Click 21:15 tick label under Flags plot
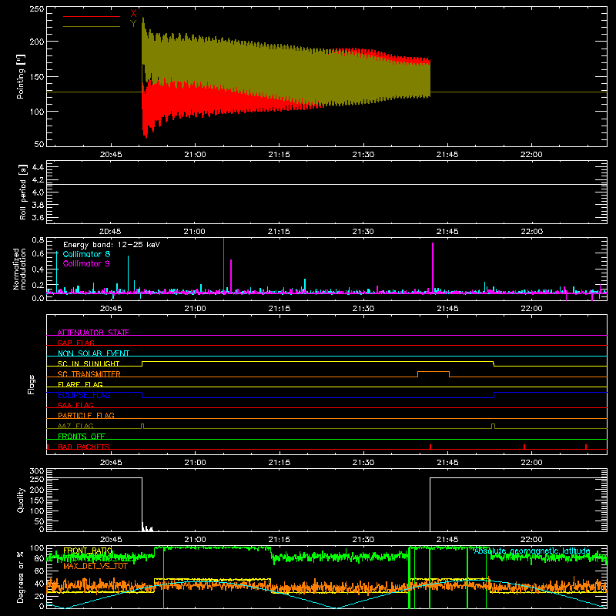Image resolution: width=616 pixels, height=616 pixels. tap(279, 463)
